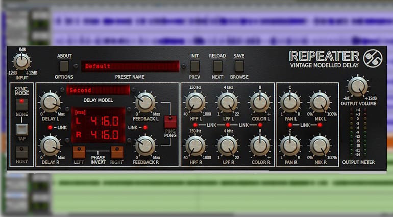Image resolution: width=393 pixels, height=217 pixels.
Task: Select HOST sync mode button
Action: tap(22, 152)
